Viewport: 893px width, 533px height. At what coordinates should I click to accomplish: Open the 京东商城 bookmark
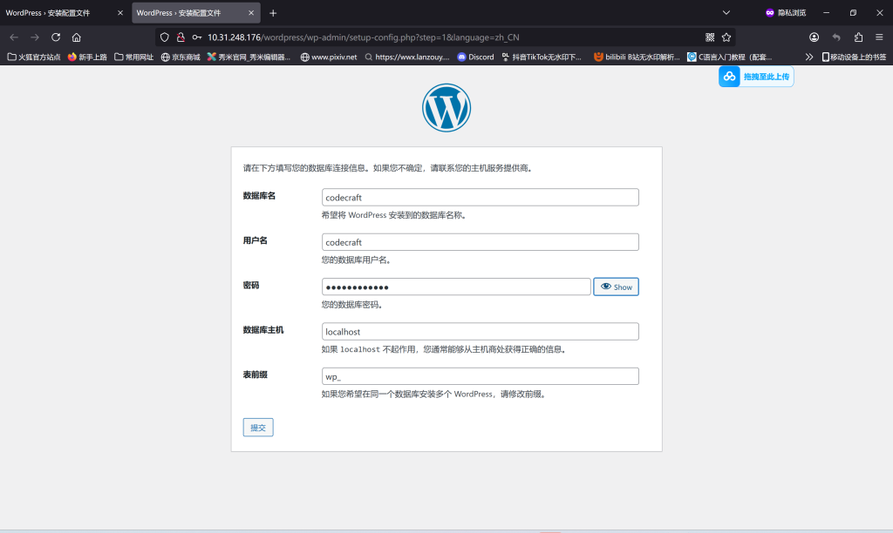click(181, 57)
